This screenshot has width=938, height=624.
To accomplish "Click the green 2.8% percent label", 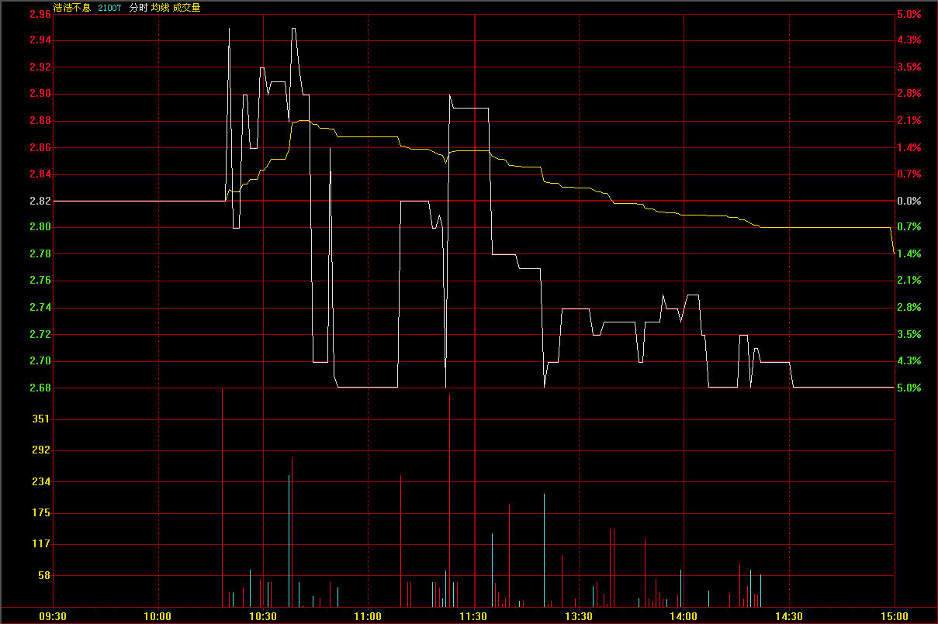I will [x=909, y=308].
